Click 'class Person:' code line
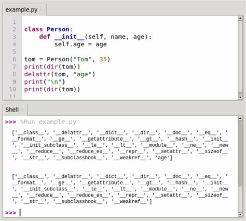The image size is (246, 221). click(x=48, y=29)
